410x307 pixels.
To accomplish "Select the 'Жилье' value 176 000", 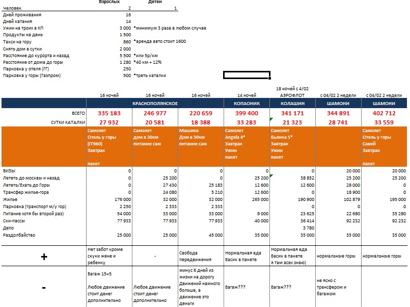I will pyautogui.click(x=123, y=199).
